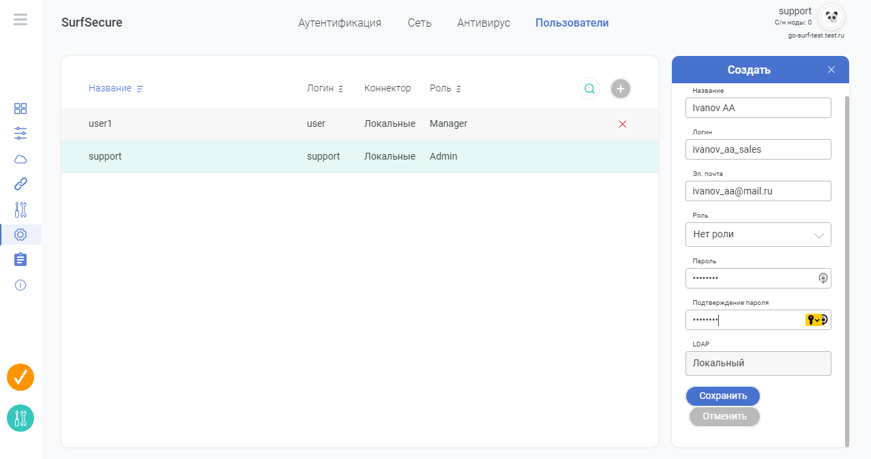Click the search magnifier icon in table header
This screenshot has height=459, width=871.
589,89
